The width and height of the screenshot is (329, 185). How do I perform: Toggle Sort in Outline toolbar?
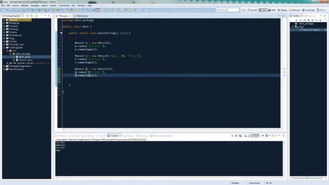[304, 20]
